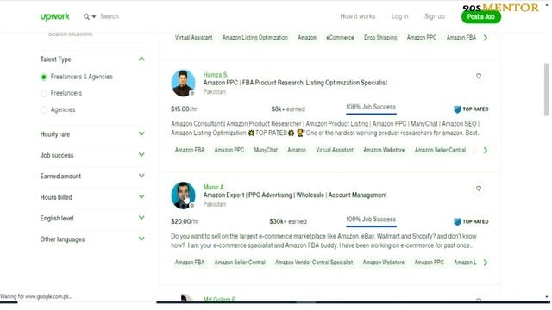Click the ManyChat skill tag
This screenshot has width=552, height=310.
(x=266, y=150)
